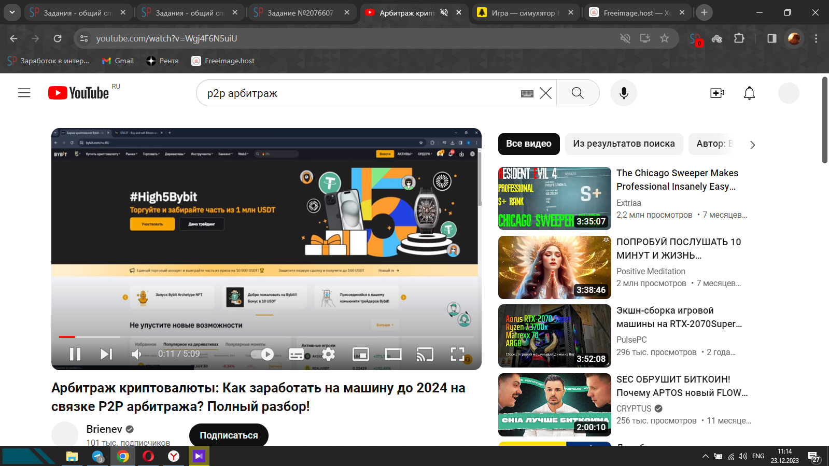Open Opera browser from taskbar

click(x=148, y=456)
